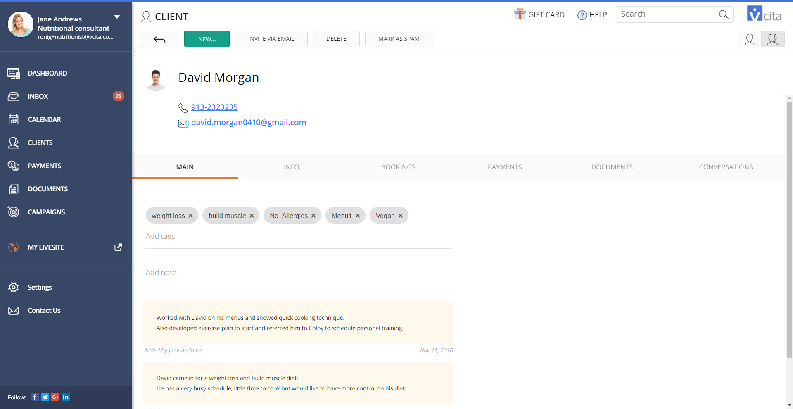This screenshot has width=793, height=409.
Task: Open the Facebook follow icon
Action: tap(35, 397)
